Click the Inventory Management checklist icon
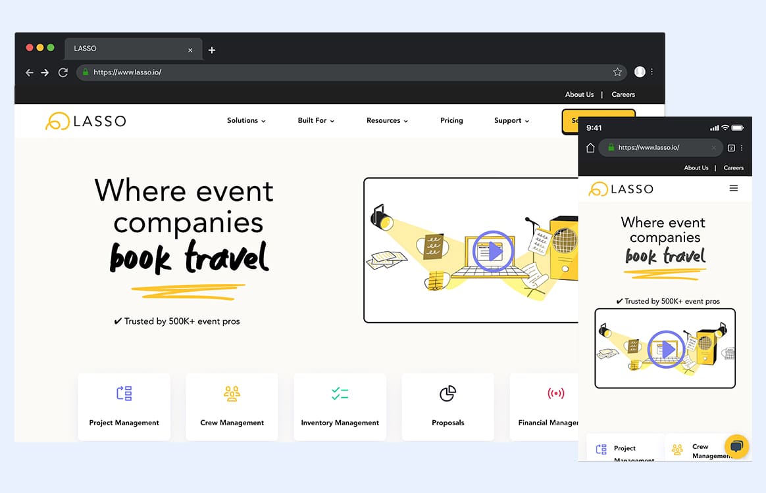Image resolution: width=766 pixels, height=493 pixels. point(340,394)
